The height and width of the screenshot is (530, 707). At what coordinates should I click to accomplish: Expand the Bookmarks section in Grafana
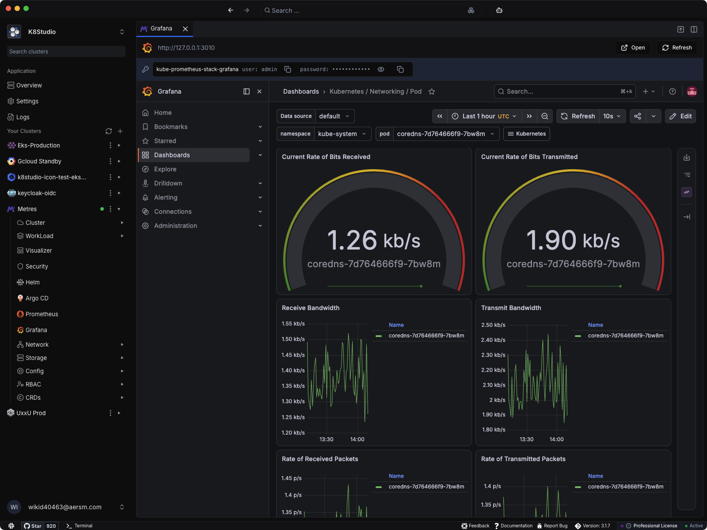260,127
